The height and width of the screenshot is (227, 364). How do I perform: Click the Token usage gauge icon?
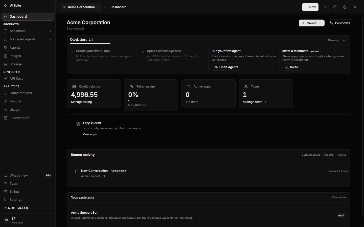pos(131,87)
